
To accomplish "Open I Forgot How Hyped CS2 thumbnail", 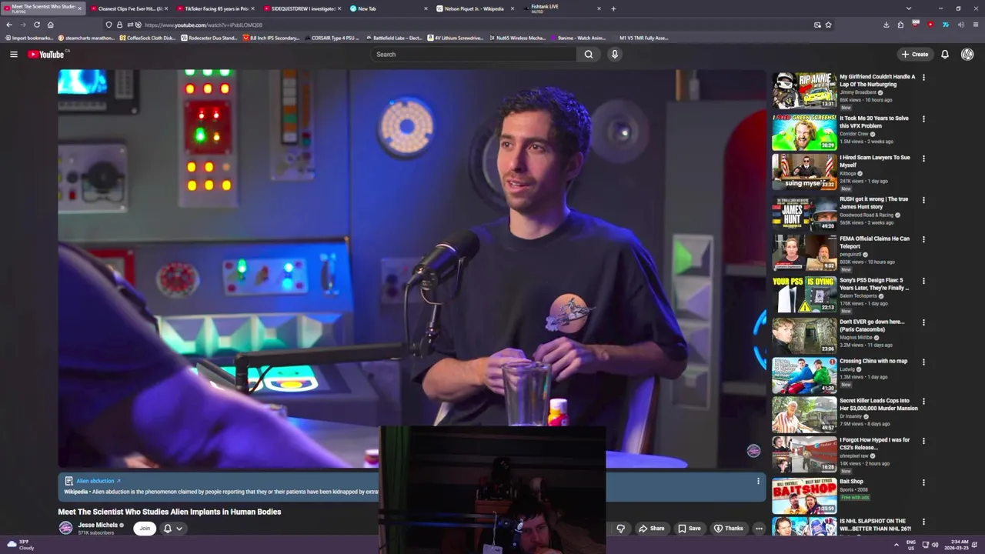I will coord(804,454).
